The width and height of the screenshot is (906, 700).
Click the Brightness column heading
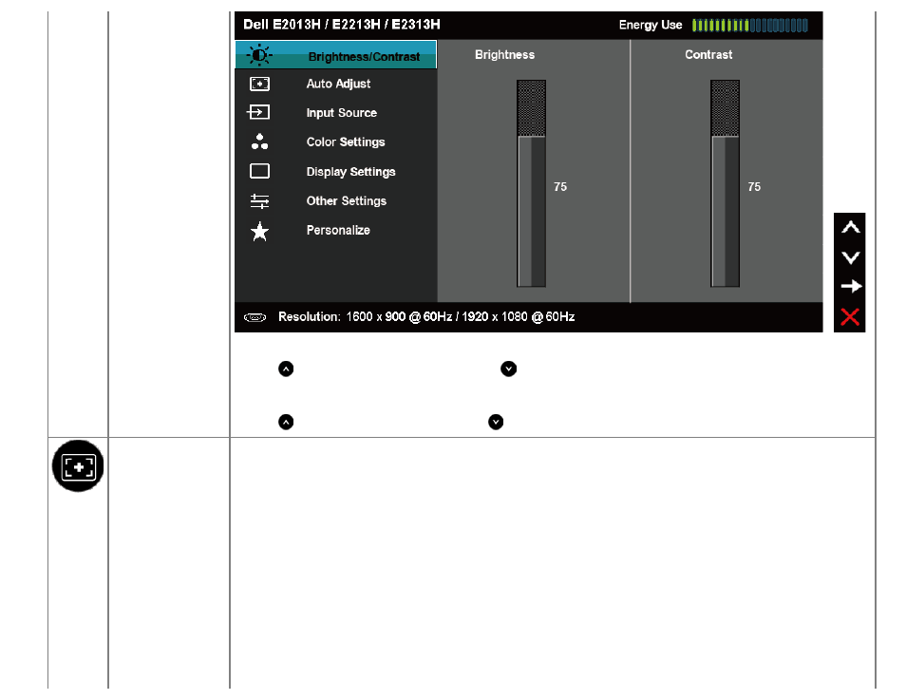(x=504, y=55)
